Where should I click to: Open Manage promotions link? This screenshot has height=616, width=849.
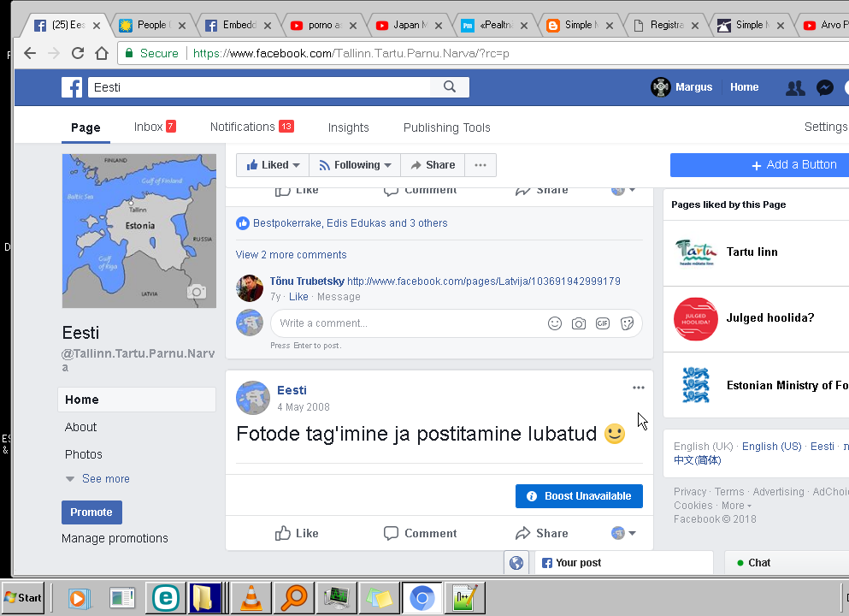coord(115,538)
